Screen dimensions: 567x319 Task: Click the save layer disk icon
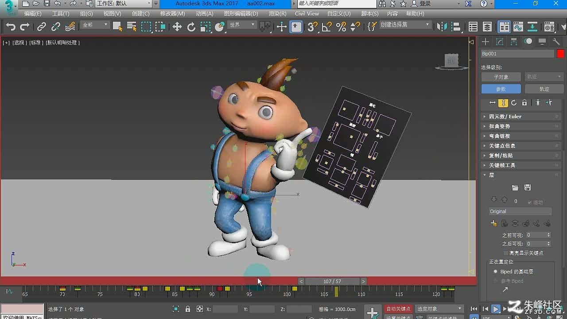[527, 188]
